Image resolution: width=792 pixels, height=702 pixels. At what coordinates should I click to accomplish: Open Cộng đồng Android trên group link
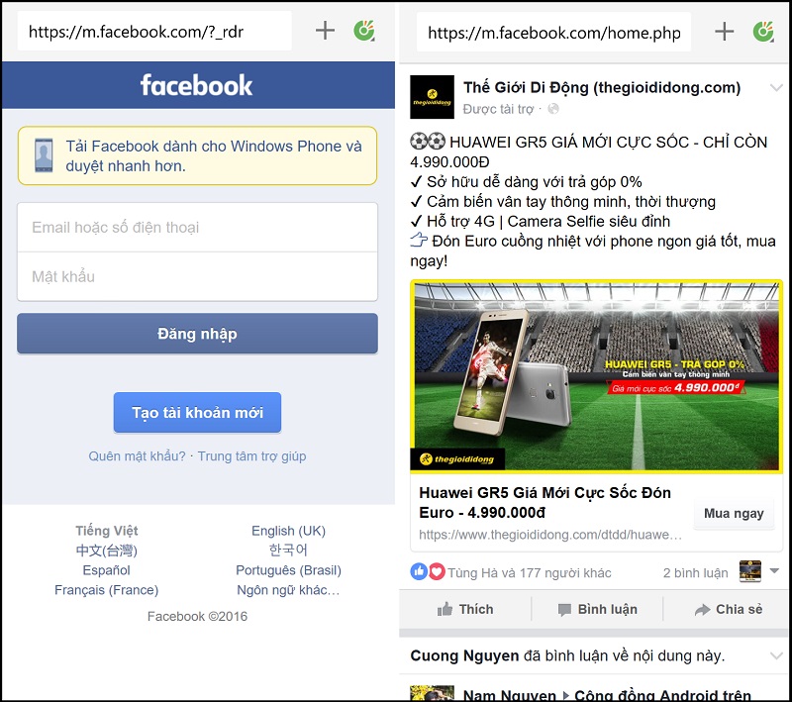(662, 695)
